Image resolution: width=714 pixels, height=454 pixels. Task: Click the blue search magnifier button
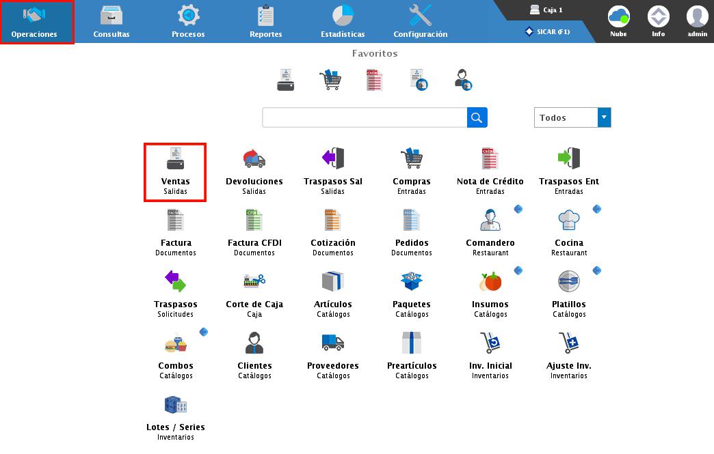point(477,117)
